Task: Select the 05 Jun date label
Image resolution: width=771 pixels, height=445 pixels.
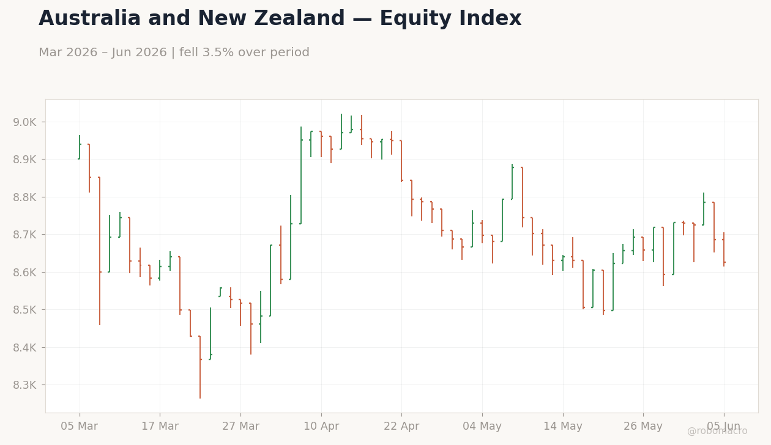Action: pyautogui.click(x=724, y=427)
